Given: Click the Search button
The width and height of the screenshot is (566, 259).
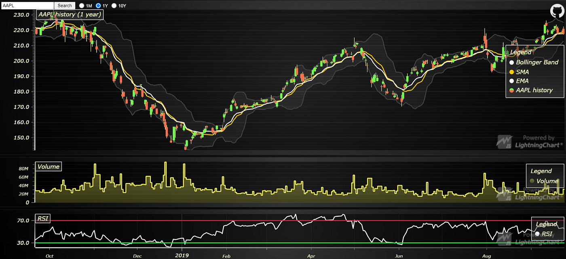Looking at the screenshot, I should (65, 6).
